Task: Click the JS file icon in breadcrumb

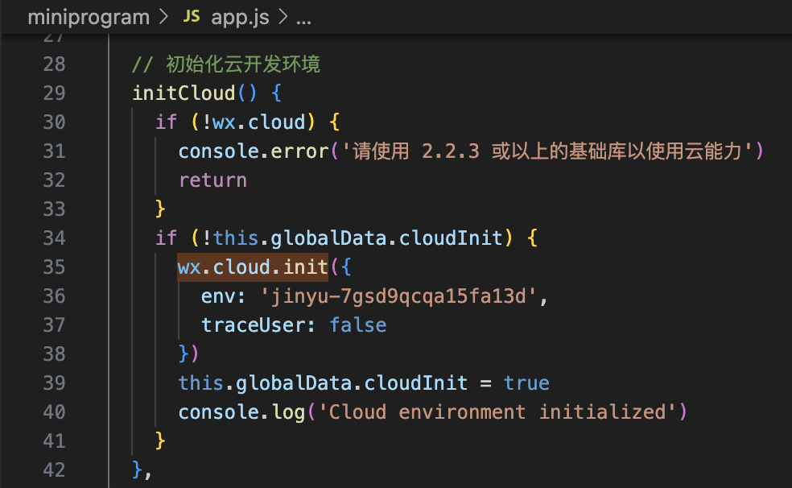Action: click(x=192, y=17)
